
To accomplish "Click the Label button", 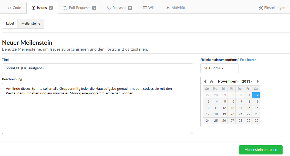I will (10, 24).
